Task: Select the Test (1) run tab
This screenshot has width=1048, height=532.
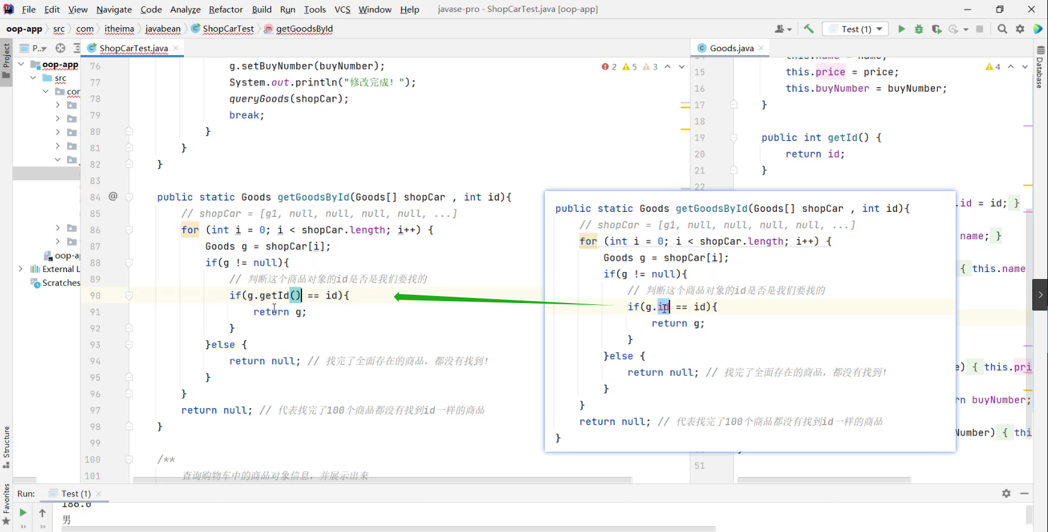Action: (x=76, y=493)
